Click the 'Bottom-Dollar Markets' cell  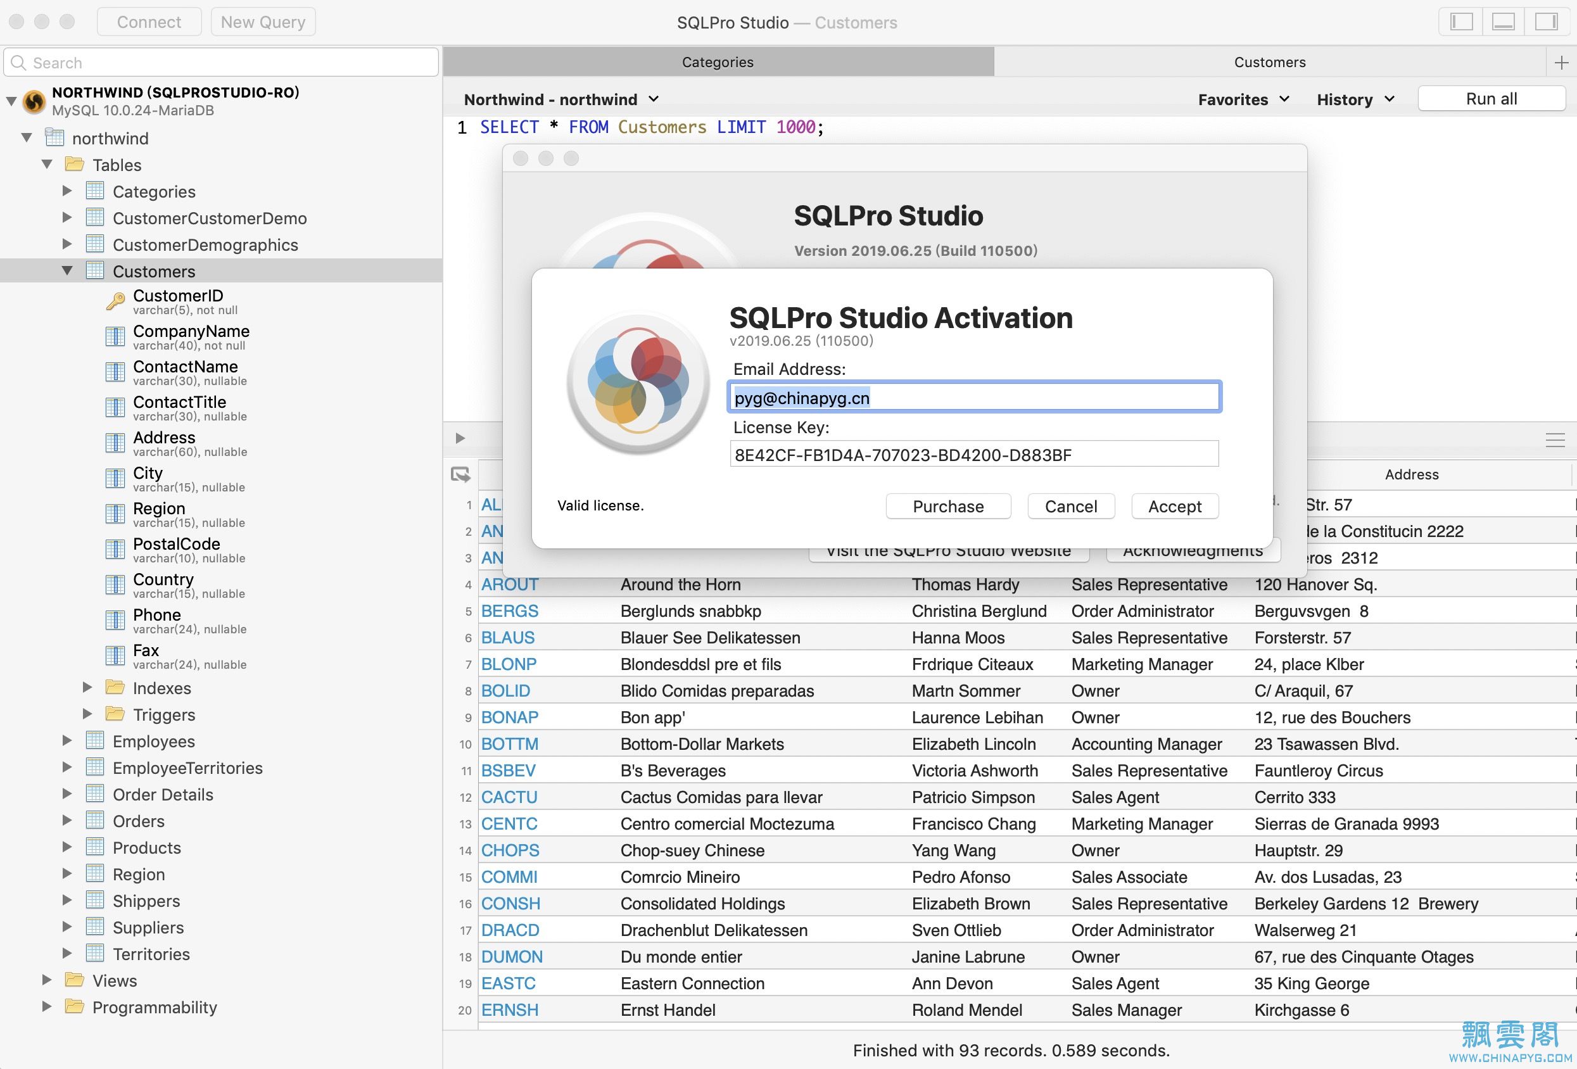point(702,744)
